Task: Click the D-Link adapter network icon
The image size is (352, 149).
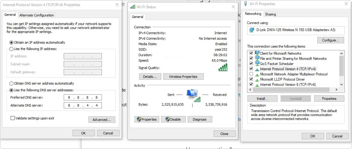Action: [x=252, y=30]
